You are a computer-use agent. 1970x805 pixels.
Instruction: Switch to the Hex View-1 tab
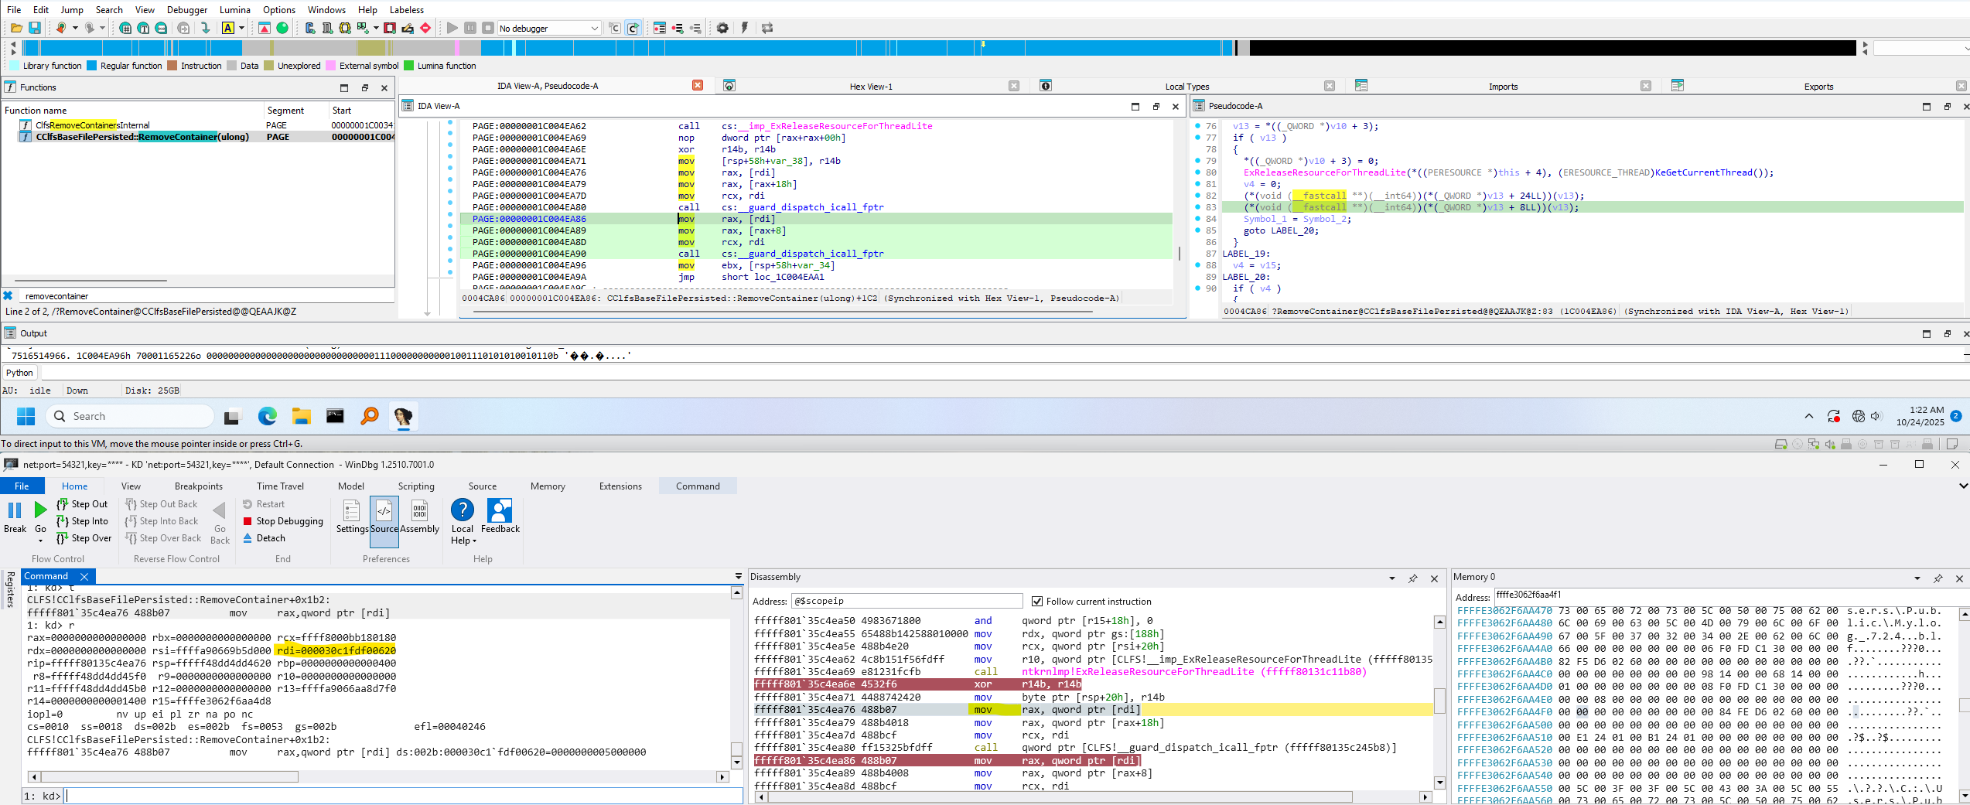coord(871,87)
